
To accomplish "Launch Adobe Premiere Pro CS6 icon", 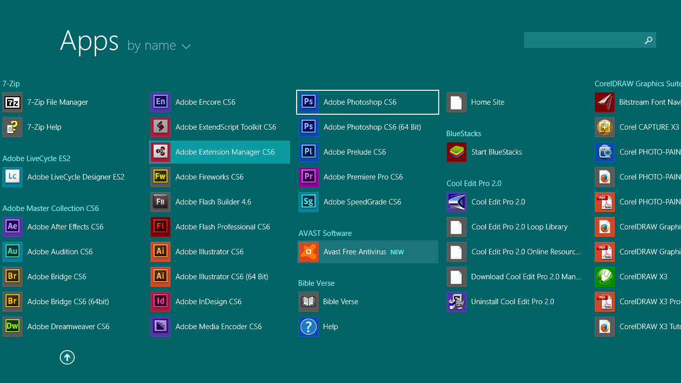I will pos(309,177).
